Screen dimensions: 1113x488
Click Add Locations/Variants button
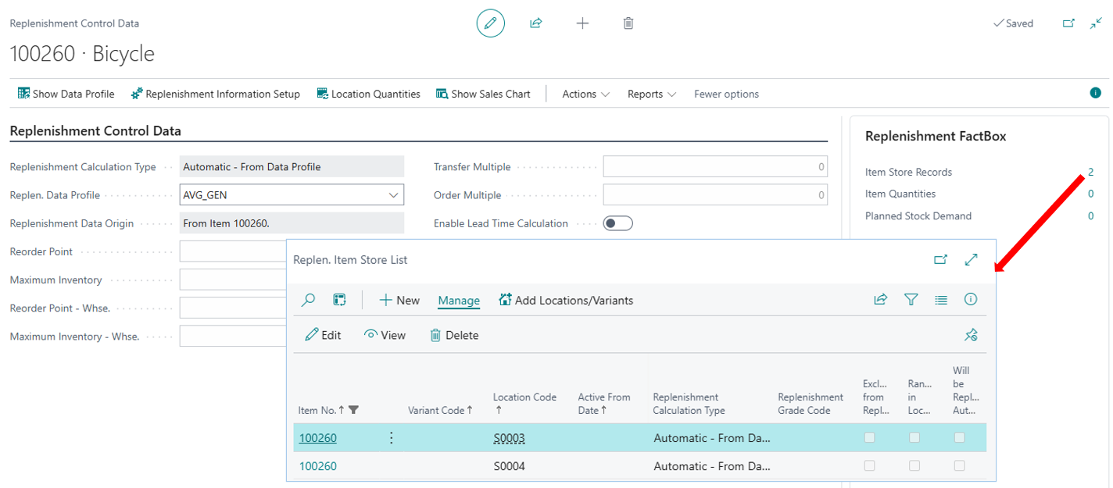click(x=566, y=301)
